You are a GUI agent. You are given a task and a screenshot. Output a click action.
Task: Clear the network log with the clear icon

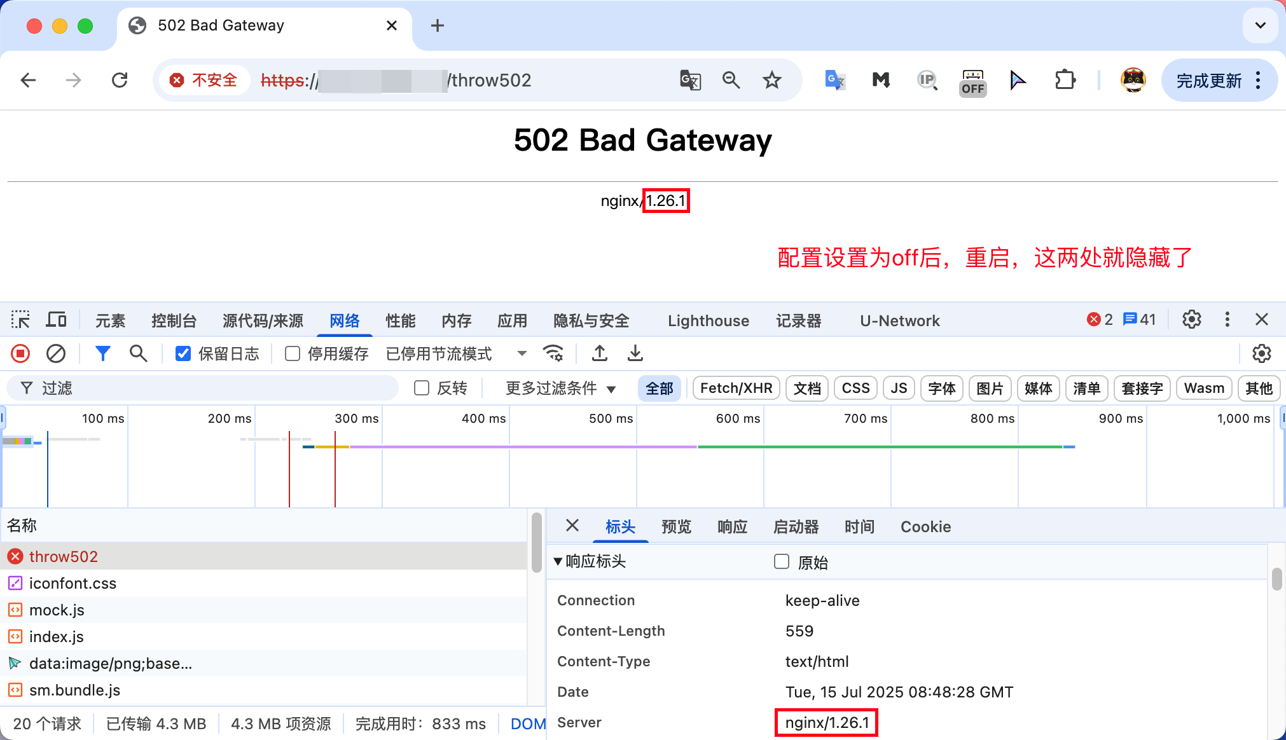pyautogui.click(x=56, y=353)
